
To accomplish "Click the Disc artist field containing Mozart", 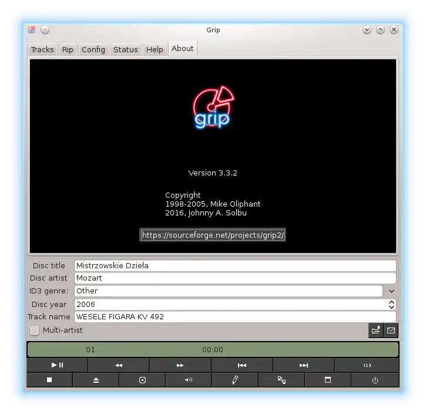I will [x=235, y=278].
